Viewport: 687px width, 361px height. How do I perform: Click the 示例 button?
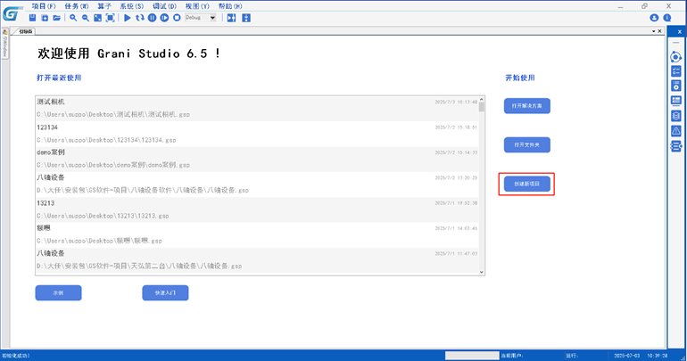click(58, 292)
